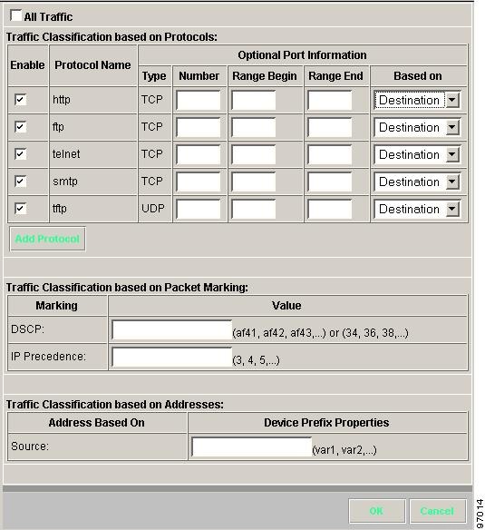485x530 pixels.
Task: Expand the smtp Destination dropdown
Action: point(417,182)
